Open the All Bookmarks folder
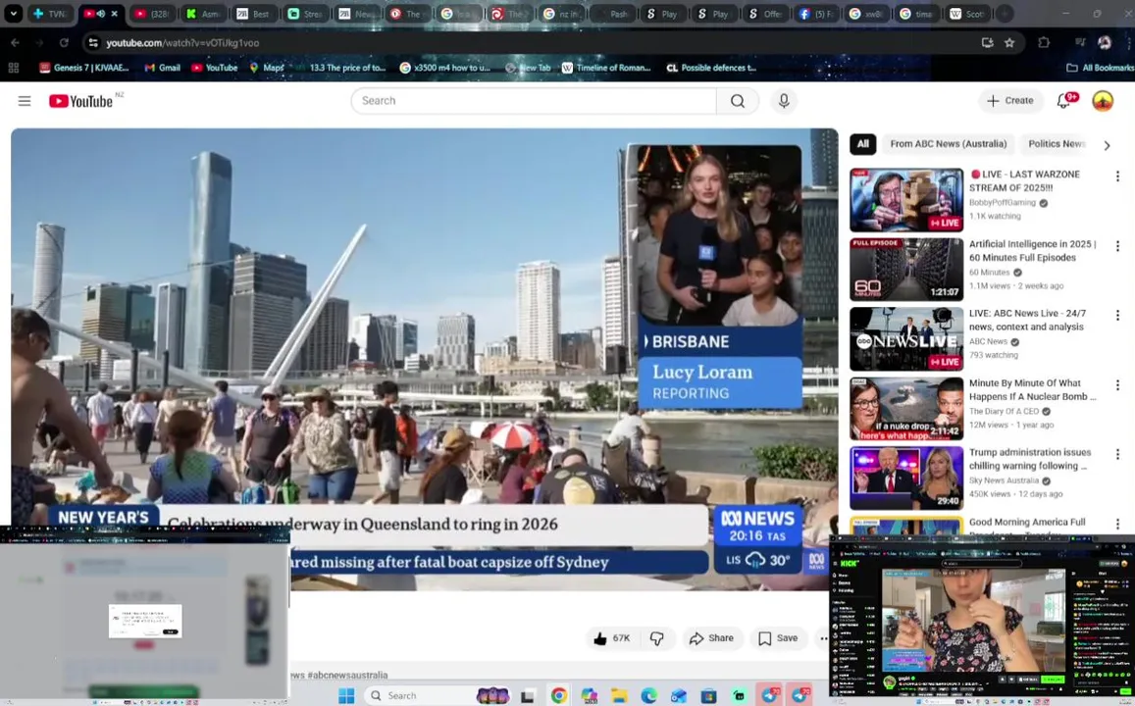Viewport: 1135px width, 706px height. [1101, 68]
